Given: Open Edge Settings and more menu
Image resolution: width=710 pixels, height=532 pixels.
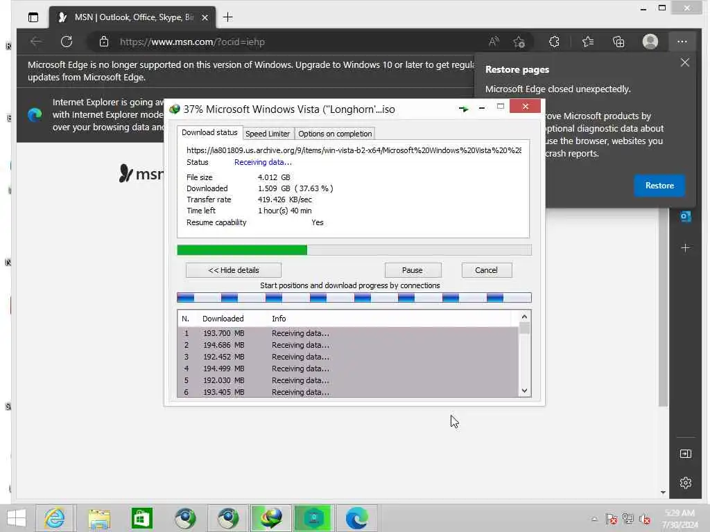Looking at the screenshot, I should [682, 42].
